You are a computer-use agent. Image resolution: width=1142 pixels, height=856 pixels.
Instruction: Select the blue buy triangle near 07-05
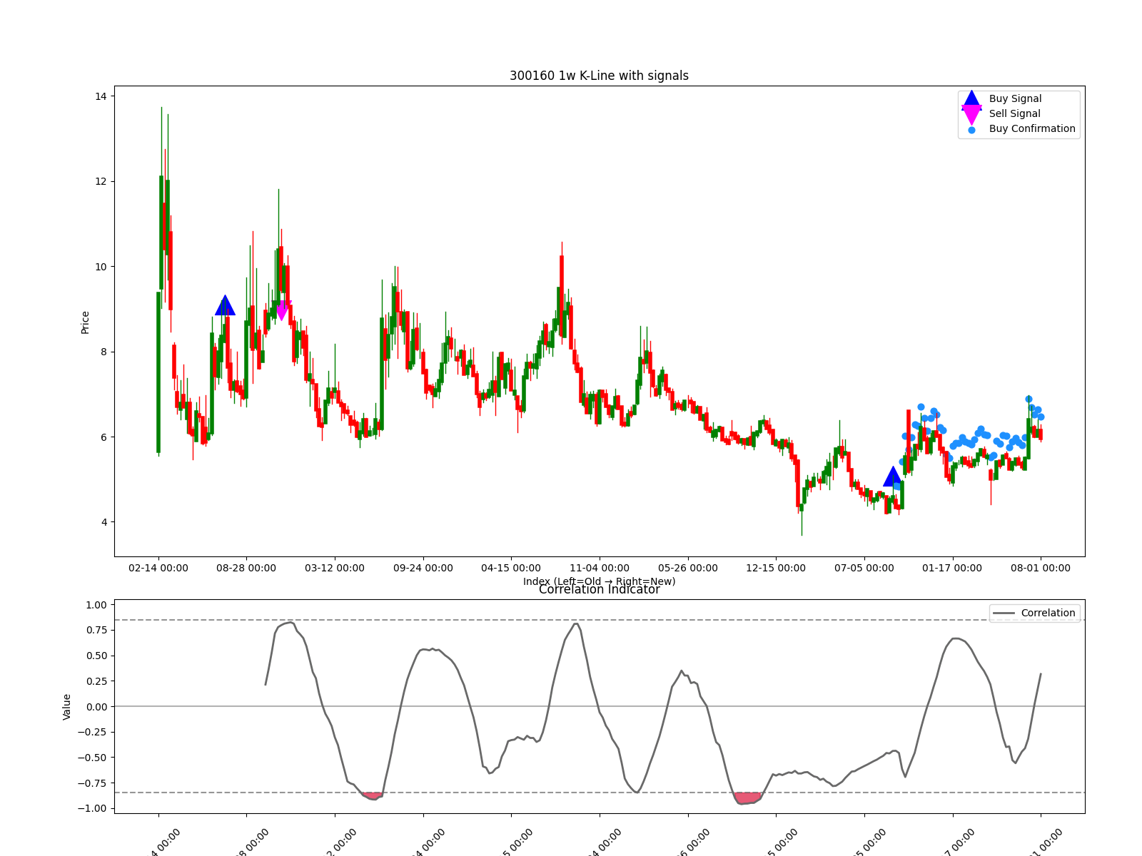pos(893,477)
